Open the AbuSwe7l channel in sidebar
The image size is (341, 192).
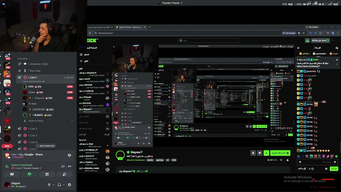point(94,74)
